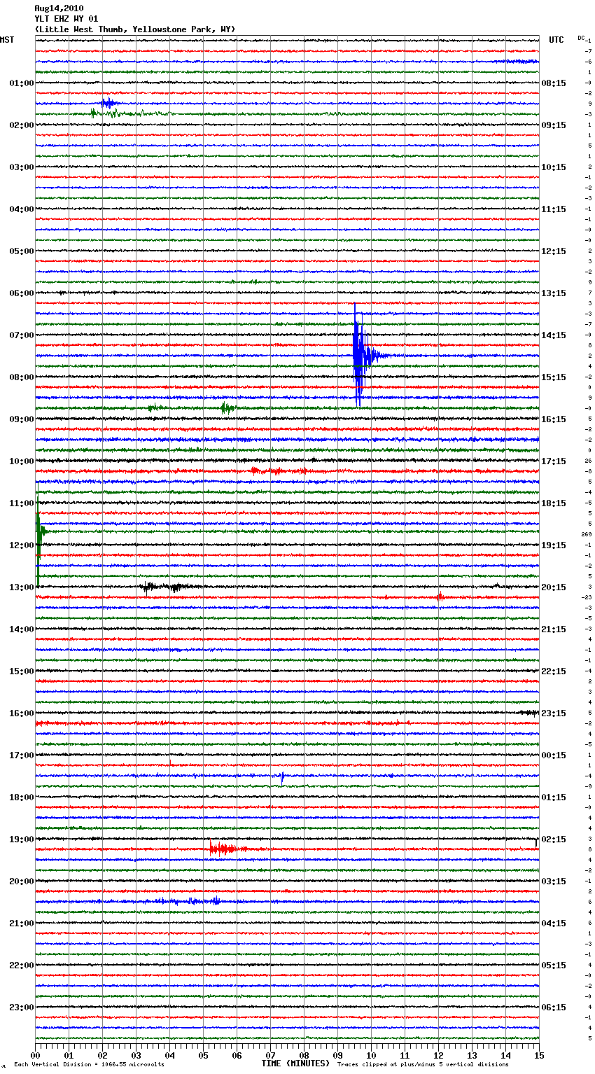Click the Each Vertical Division scale note
The width and height of the screenshot is (595, 1074).
89,1065
